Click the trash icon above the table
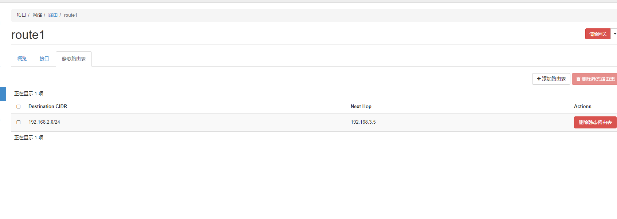The width and height of the screenshot is (617, 219). coord(578,79)
